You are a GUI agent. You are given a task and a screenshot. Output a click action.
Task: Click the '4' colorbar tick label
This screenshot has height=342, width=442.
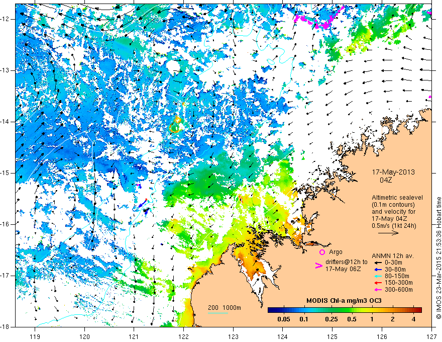click(413, 319)
